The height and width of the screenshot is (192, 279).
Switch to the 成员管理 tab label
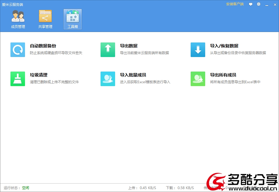[x=18, y=27]
